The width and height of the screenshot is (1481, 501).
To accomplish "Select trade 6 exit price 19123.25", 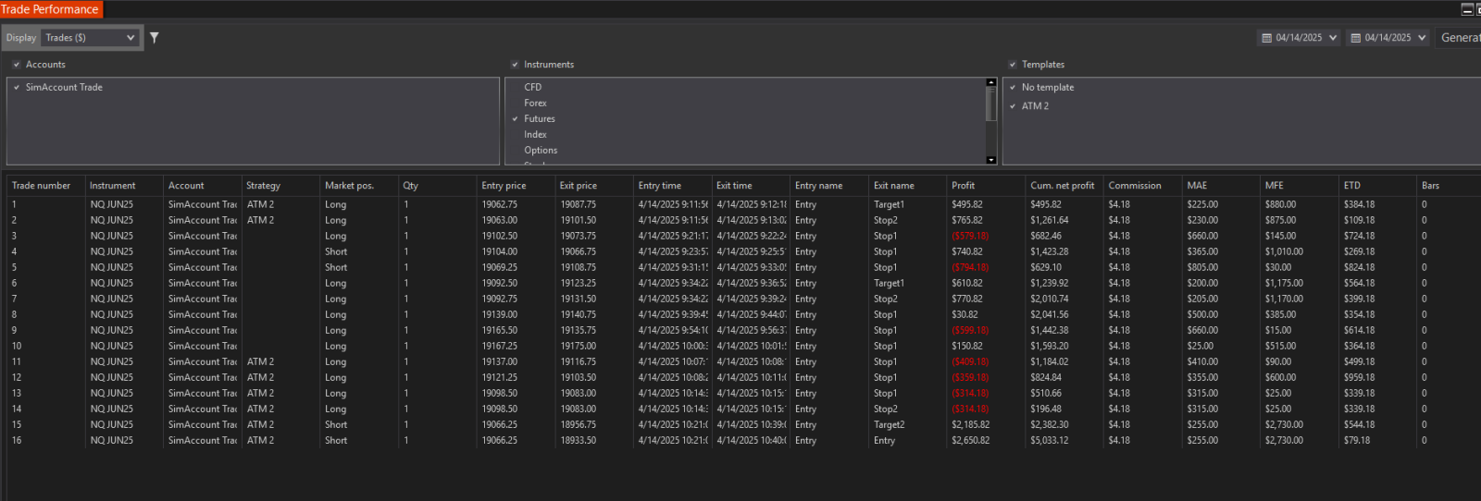I will click(579, 284).
